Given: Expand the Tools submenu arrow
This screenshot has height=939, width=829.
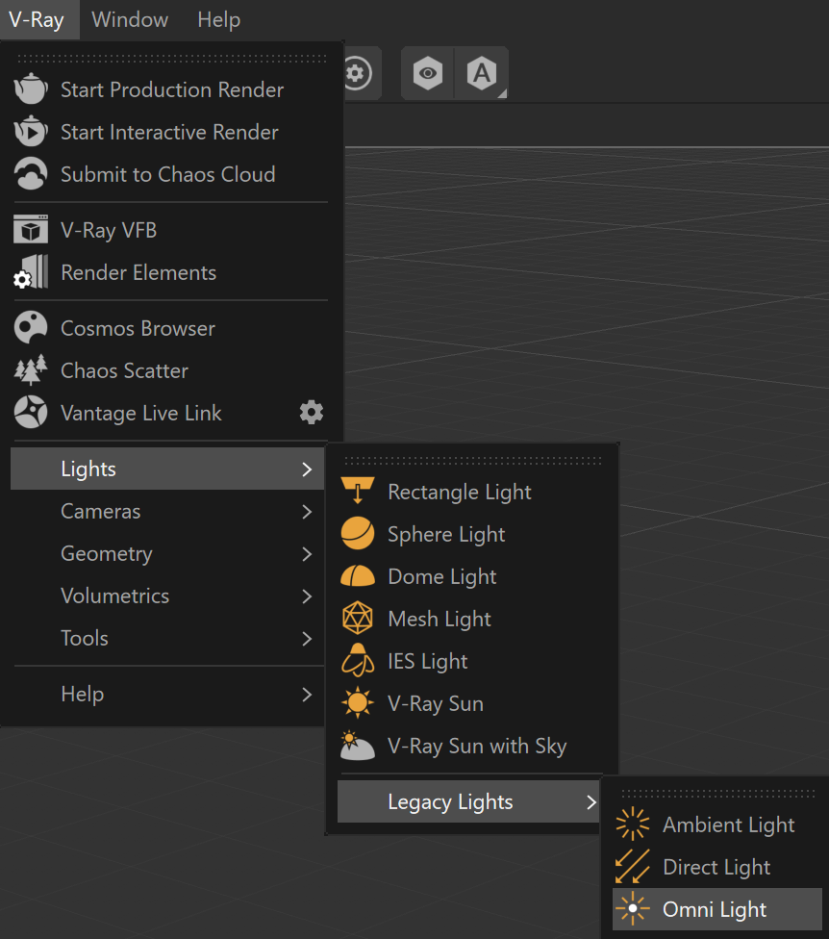Looking at the screenshot, I should [307, 639].
